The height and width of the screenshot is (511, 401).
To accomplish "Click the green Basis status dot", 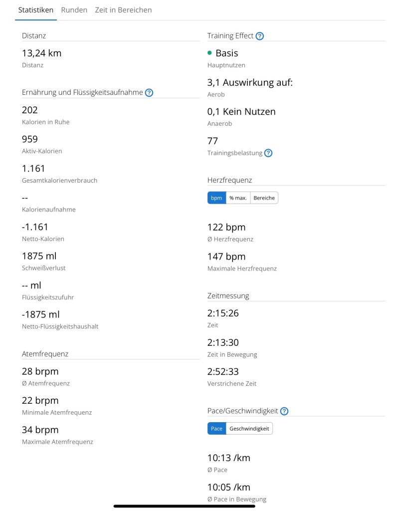I will tap(209, 53).
